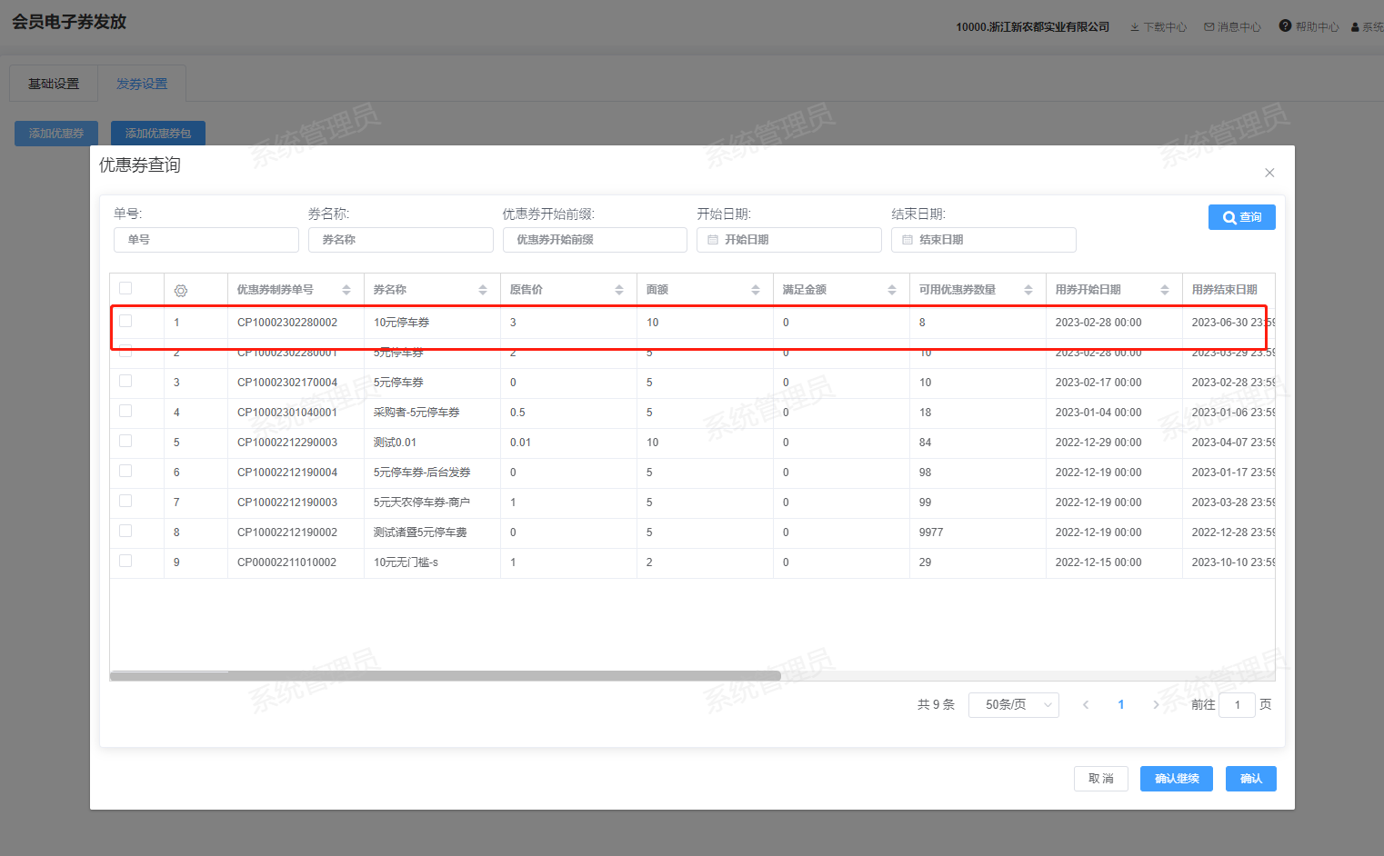Click the sort arrows on 券名称 column

point(483,290)
